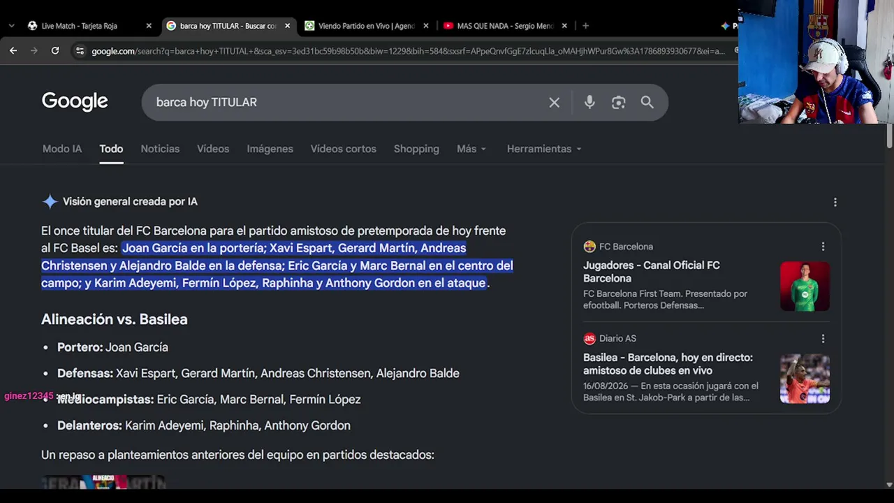894x503 pixels.
Task: Open the Imágenes results tab
Action: (270, 149)
